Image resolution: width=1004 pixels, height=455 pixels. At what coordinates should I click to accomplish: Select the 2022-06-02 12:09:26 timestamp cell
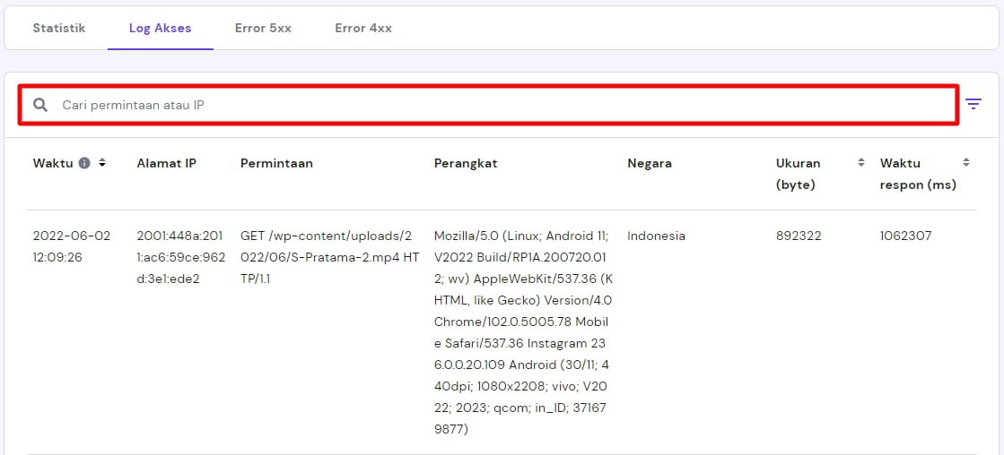[72, 246]
